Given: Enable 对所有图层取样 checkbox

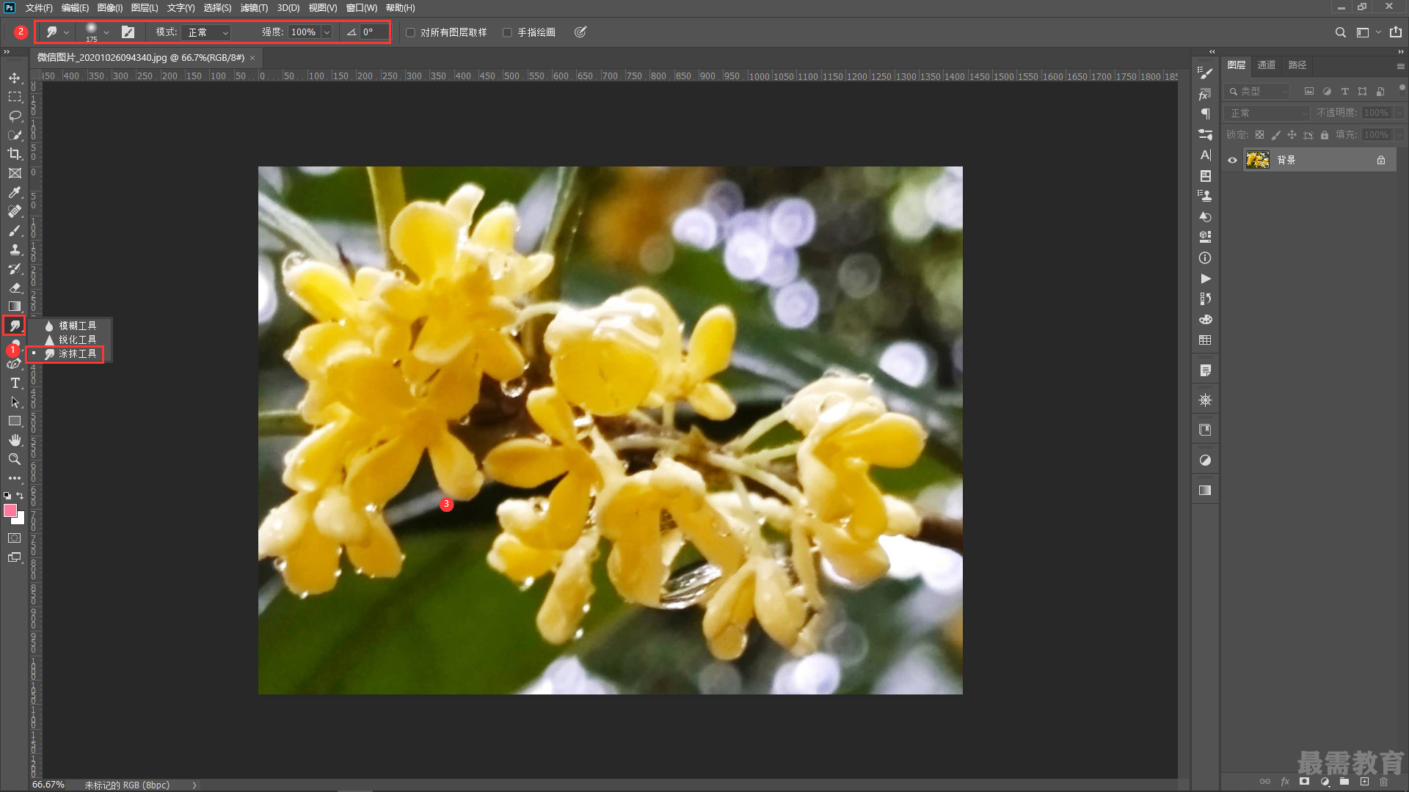Looking at the screenshot, I should tap(410, 32).
